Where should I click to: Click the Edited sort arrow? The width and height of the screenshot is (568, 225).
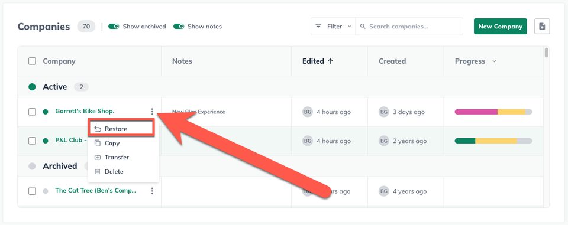pyautogui.click(x=330, y=61)
